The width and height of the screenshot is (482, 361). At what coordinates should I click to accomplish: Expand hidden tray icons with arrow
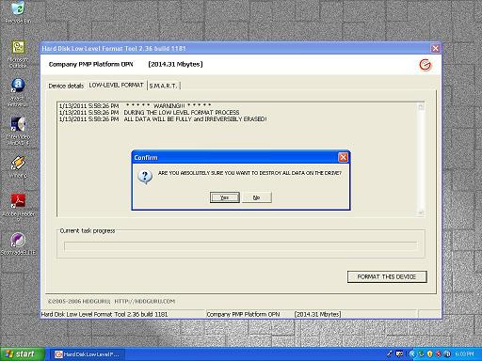(x=412, y=354)
